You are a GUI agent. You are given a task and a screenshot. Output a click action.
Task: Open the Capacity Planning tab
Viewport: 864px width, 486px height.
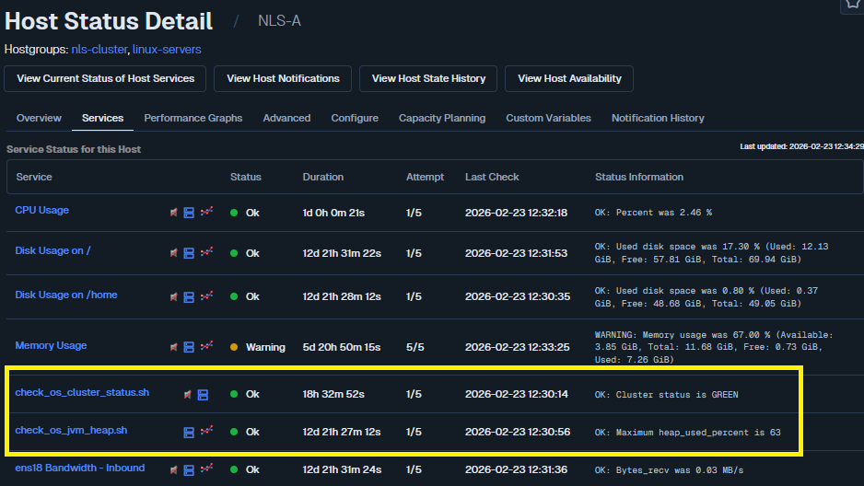(442, 118)
